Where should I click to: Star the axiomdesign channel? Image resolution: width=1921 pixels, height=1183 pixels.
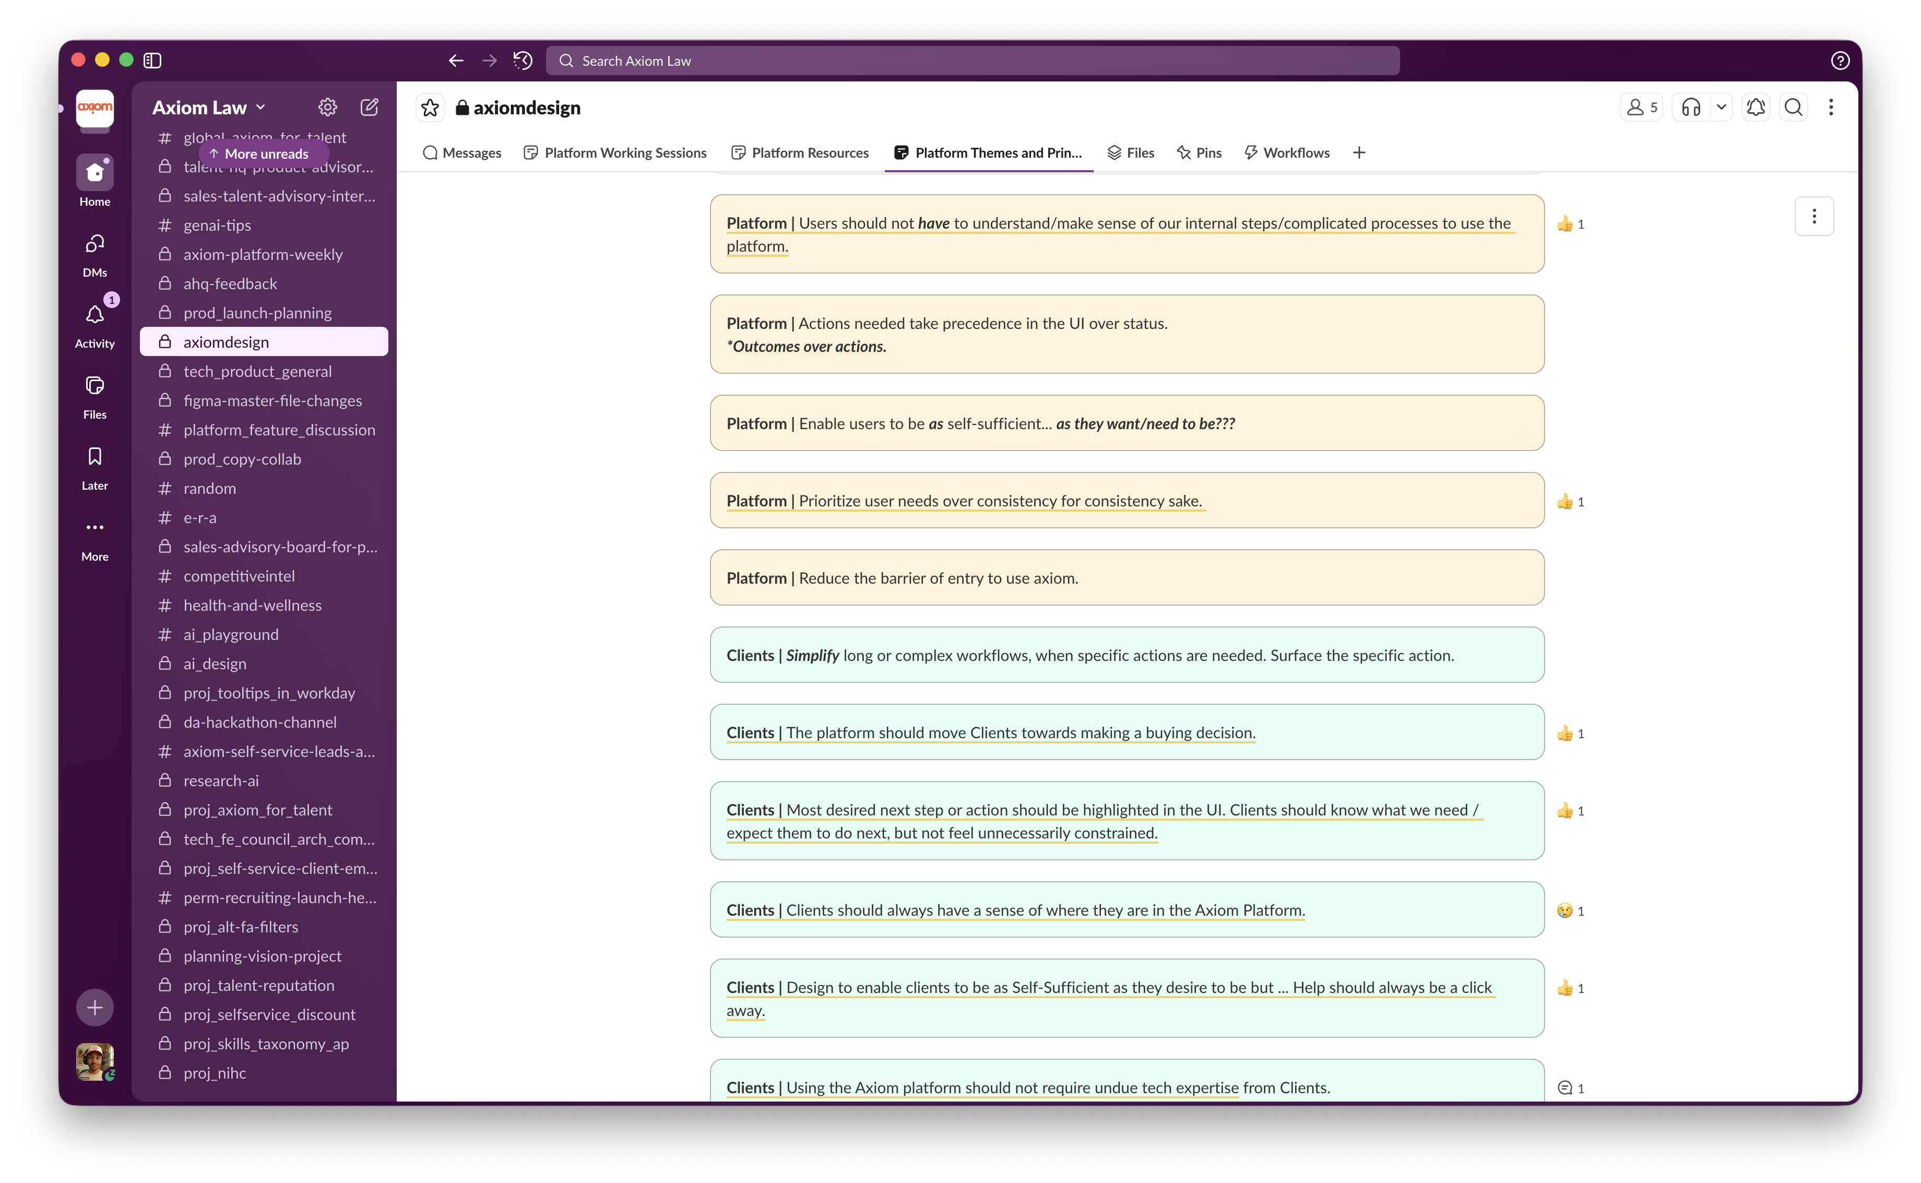[430, 108]
